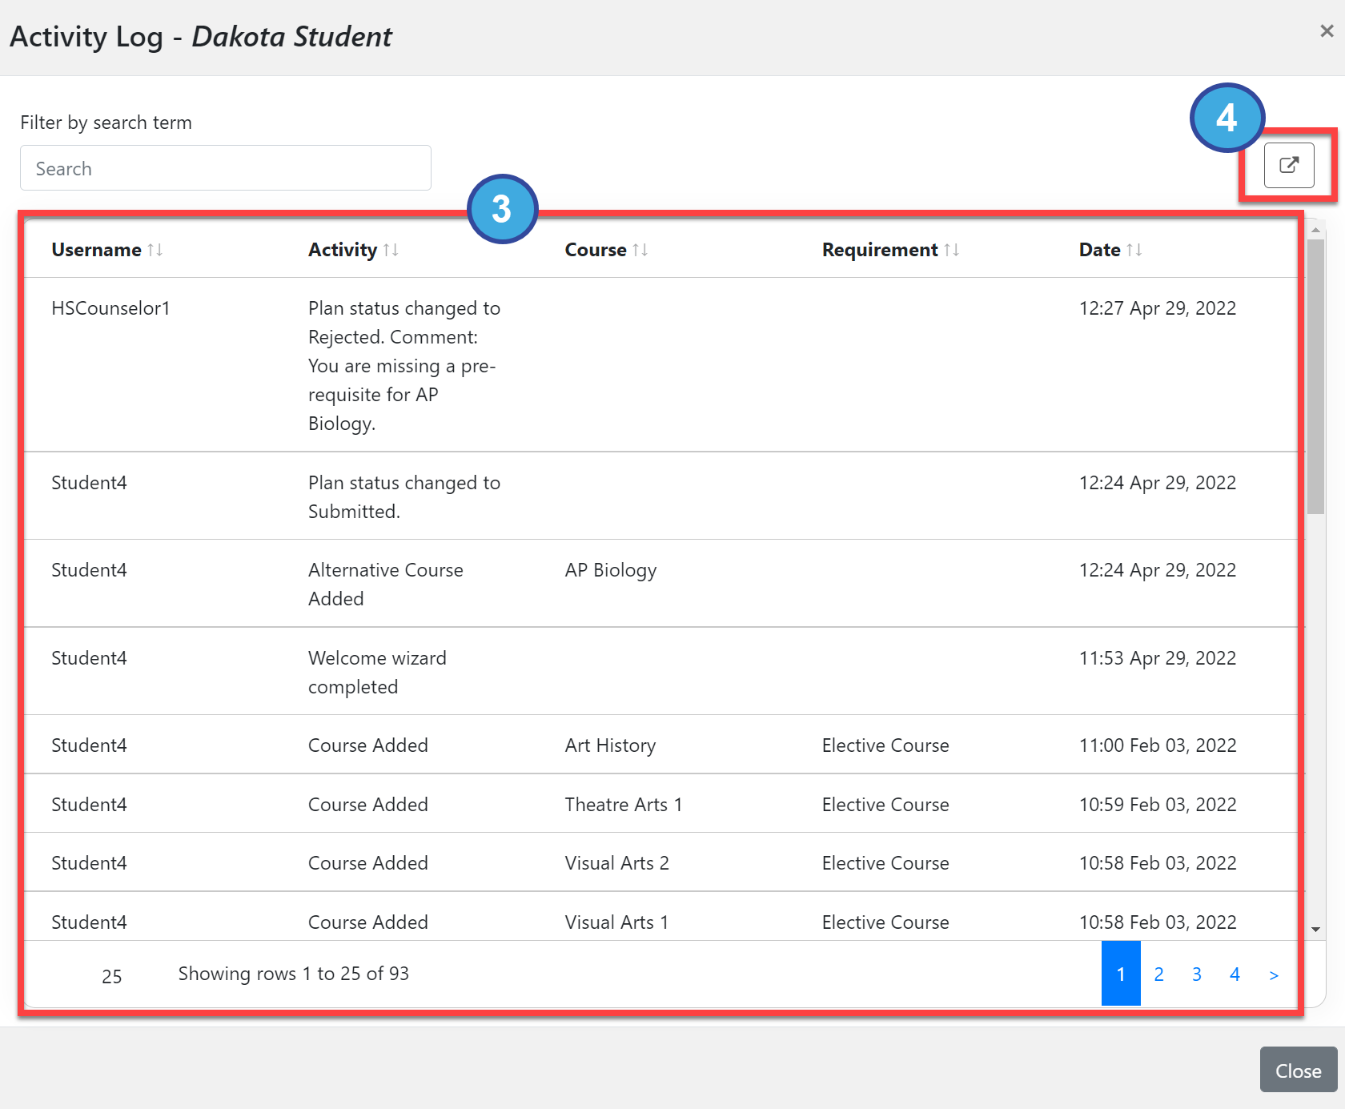Click Course Added in the Visual Arts 2 row

[368, 863]
